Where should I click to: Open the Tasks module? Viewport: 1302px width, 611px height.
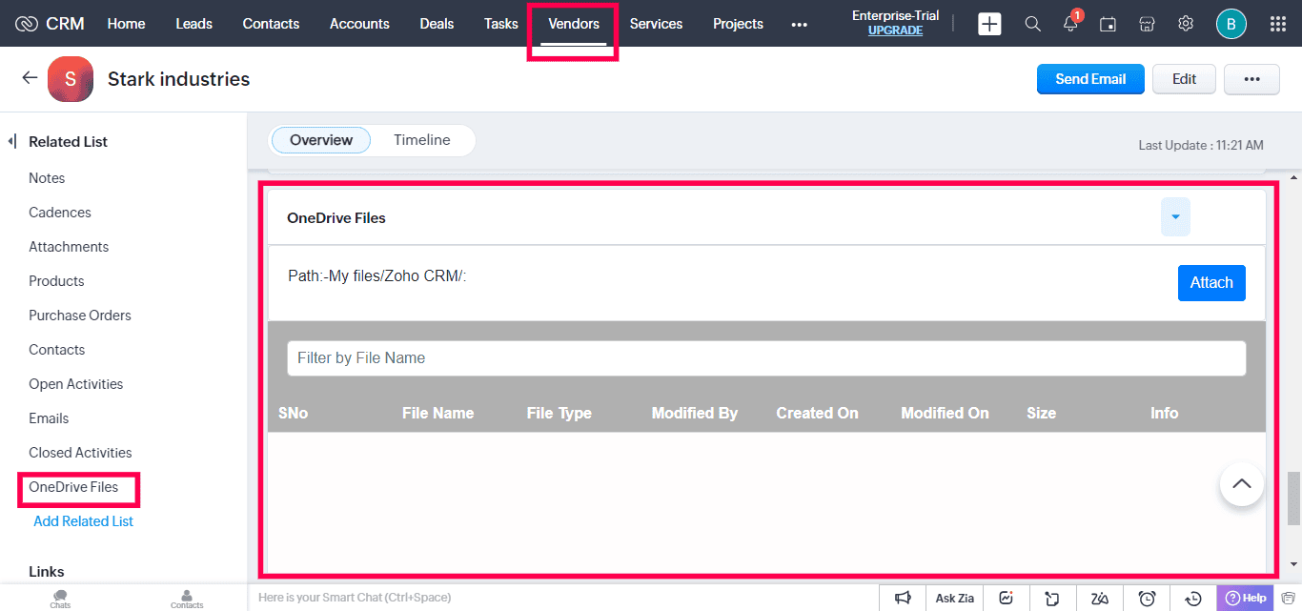(x=501, y=24)
